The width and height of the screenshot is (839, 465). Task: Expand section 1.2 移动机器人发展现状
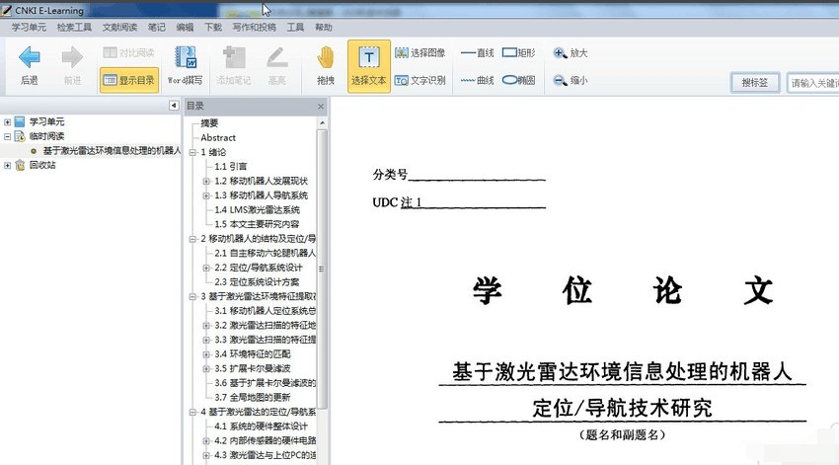[x=206, y=182]
